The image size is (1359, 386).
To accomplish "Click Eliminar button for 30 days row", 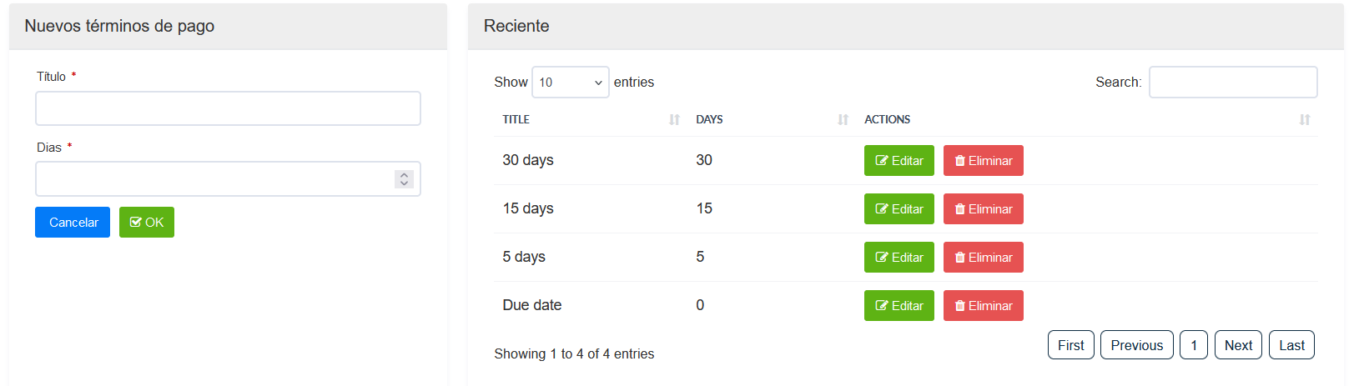I will point(983,161).
